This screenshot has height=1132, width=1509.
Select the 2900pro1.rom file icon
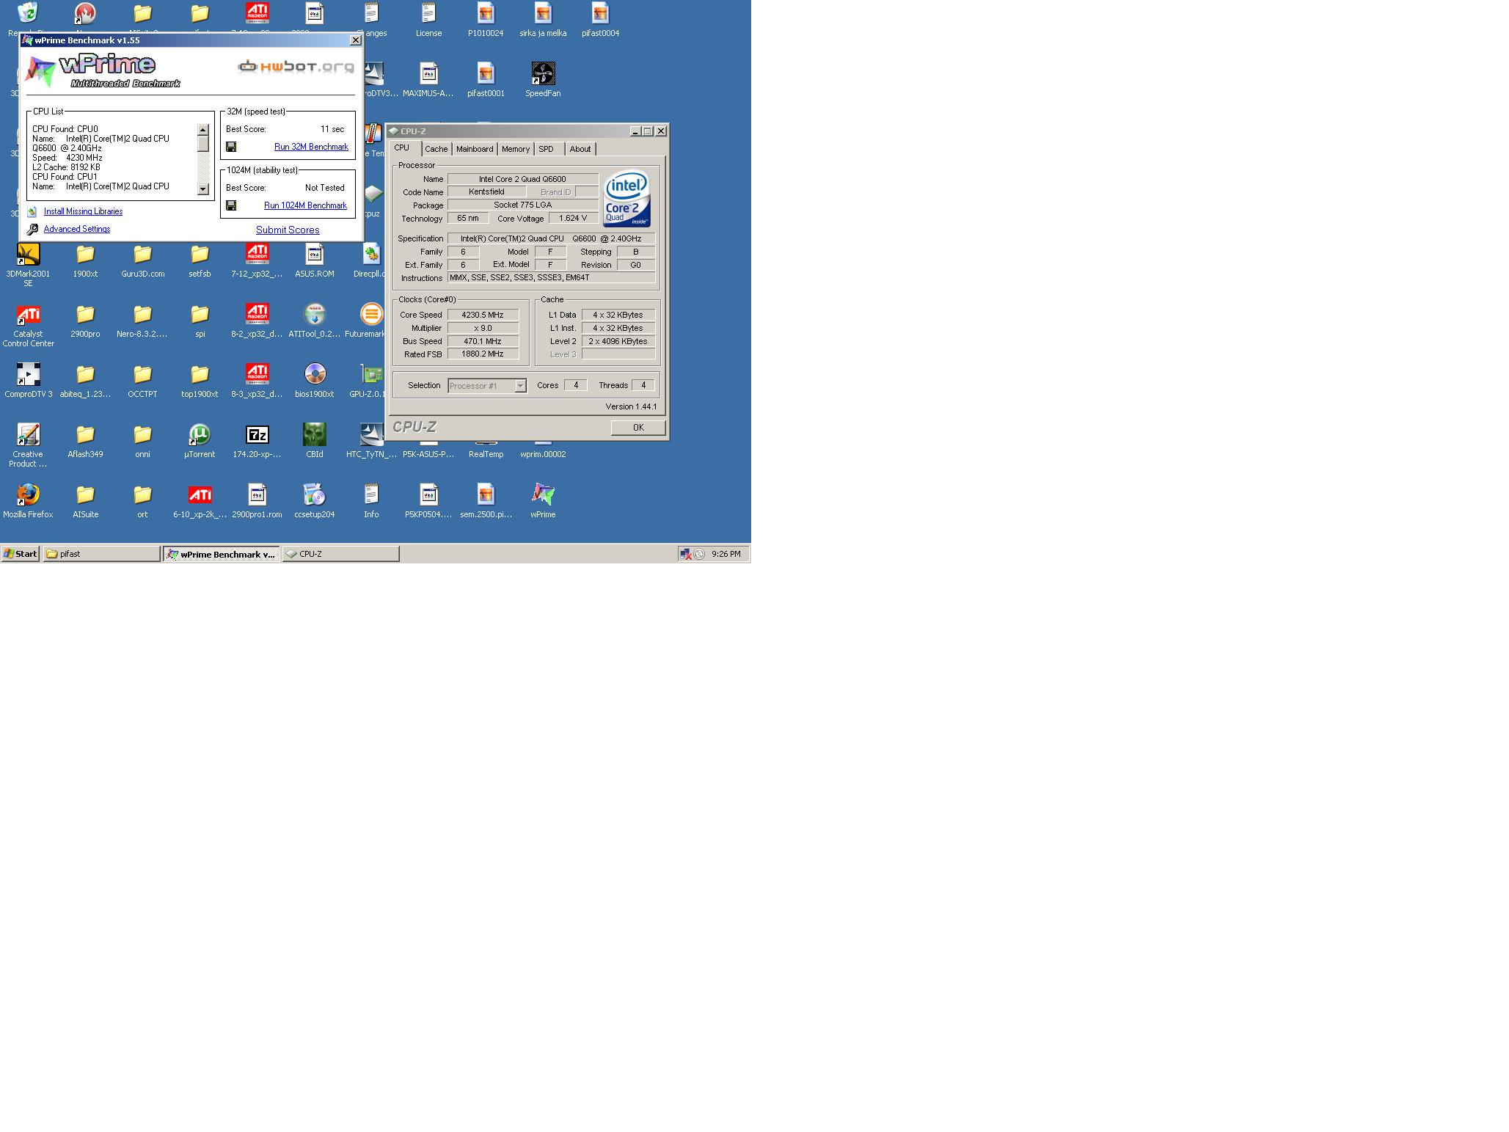(x=257, y=501)
